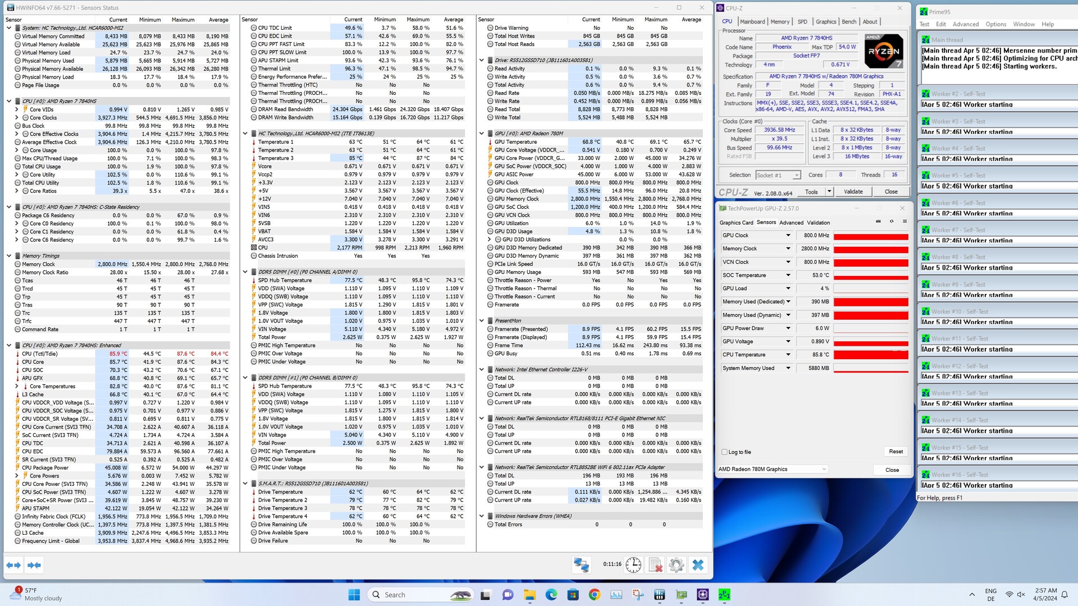The image size is (1078, 606).
Task: Expand Core Temperatures row
Action: tap(17, 386)
